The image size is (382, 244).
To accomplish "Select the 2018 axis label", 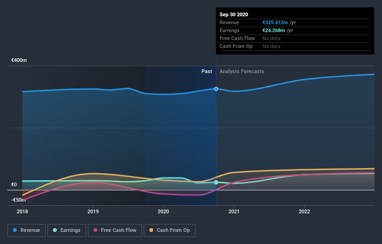I will pos(22,211).
